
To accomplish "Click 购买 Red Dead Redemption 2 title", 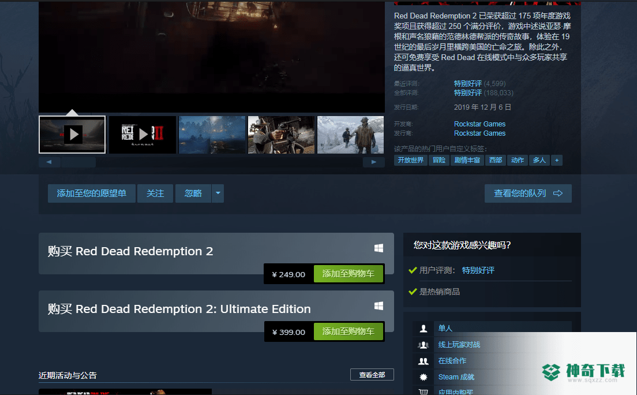I will point(130,251).
